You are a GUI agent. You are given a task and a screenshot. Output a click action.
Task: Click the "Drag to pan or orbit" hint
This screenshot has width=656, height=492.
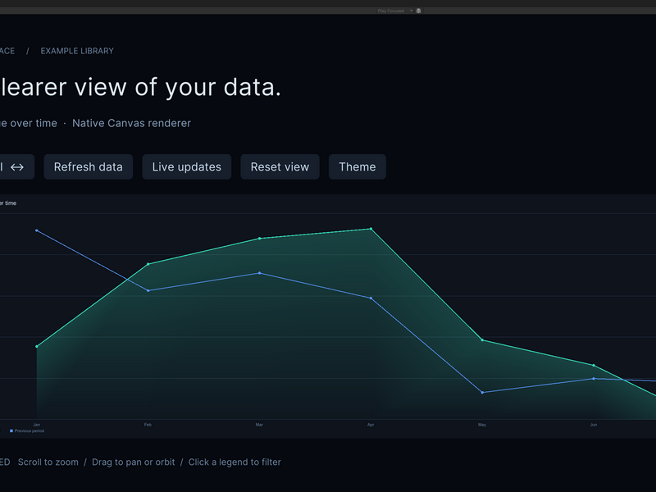(x=134, y=462)
